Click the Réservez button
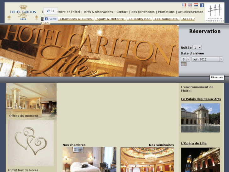Viewport: 229px width, 172px height. [217, 77]
